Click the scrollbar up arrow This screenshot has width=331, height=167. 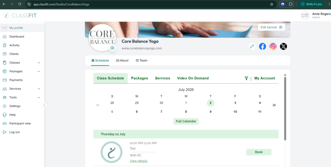coord(285,75)
